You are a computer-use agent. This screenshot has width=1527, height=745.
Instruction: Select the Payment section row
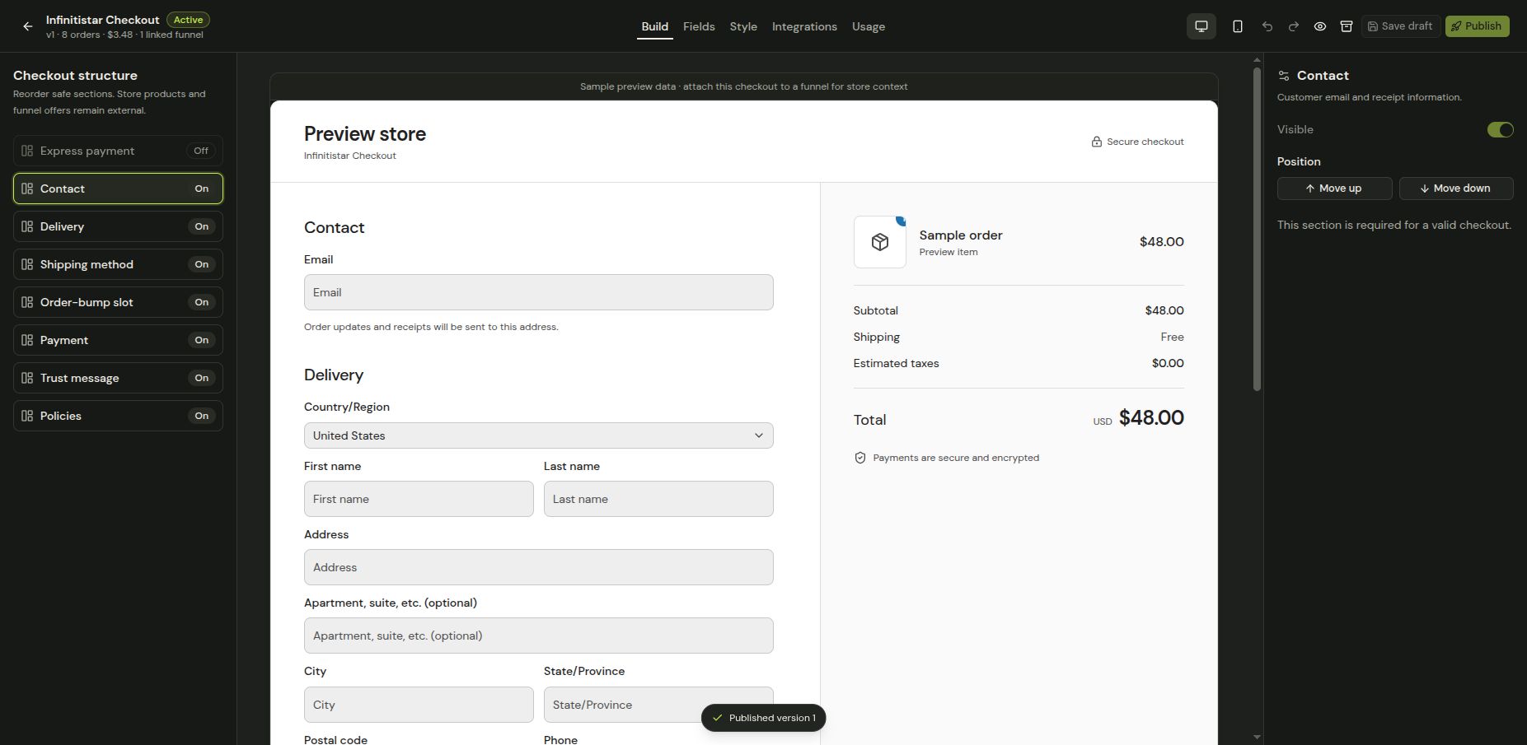coord(118,340)
